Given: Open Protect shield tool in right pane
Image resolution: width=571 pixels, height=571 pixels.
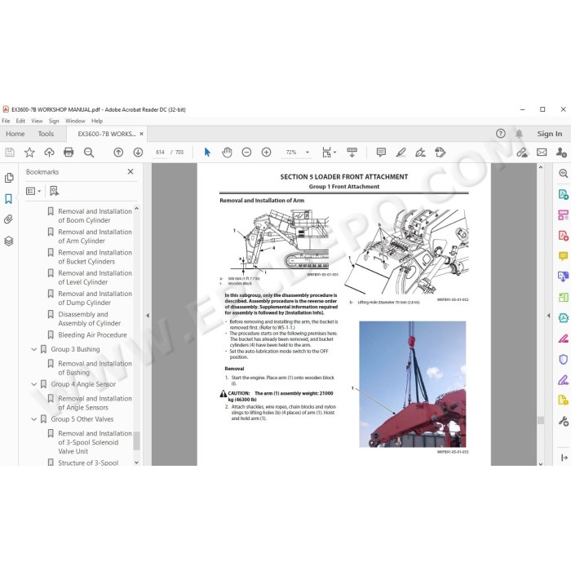Looking at the screenshot, I should tap(563, 360).
